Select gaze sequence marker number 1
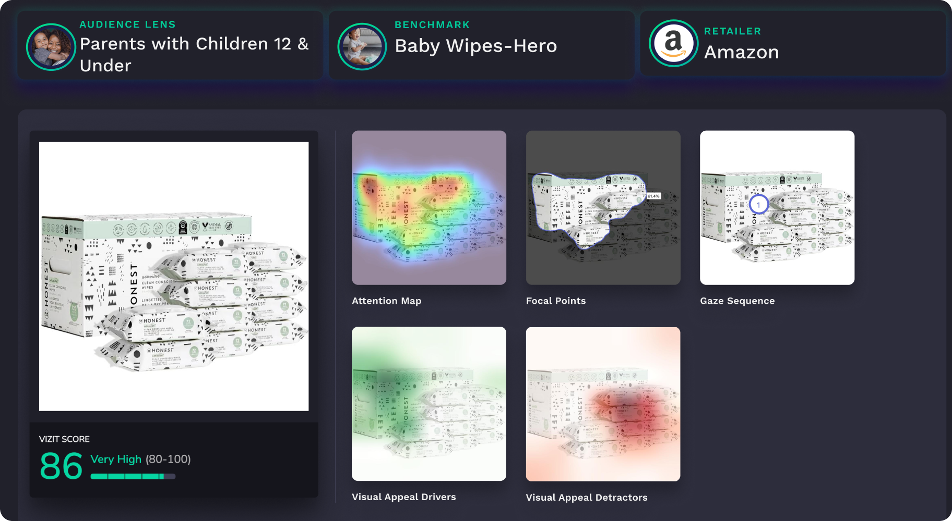Screen dimensions: 952x521 (x=758, y=205)
